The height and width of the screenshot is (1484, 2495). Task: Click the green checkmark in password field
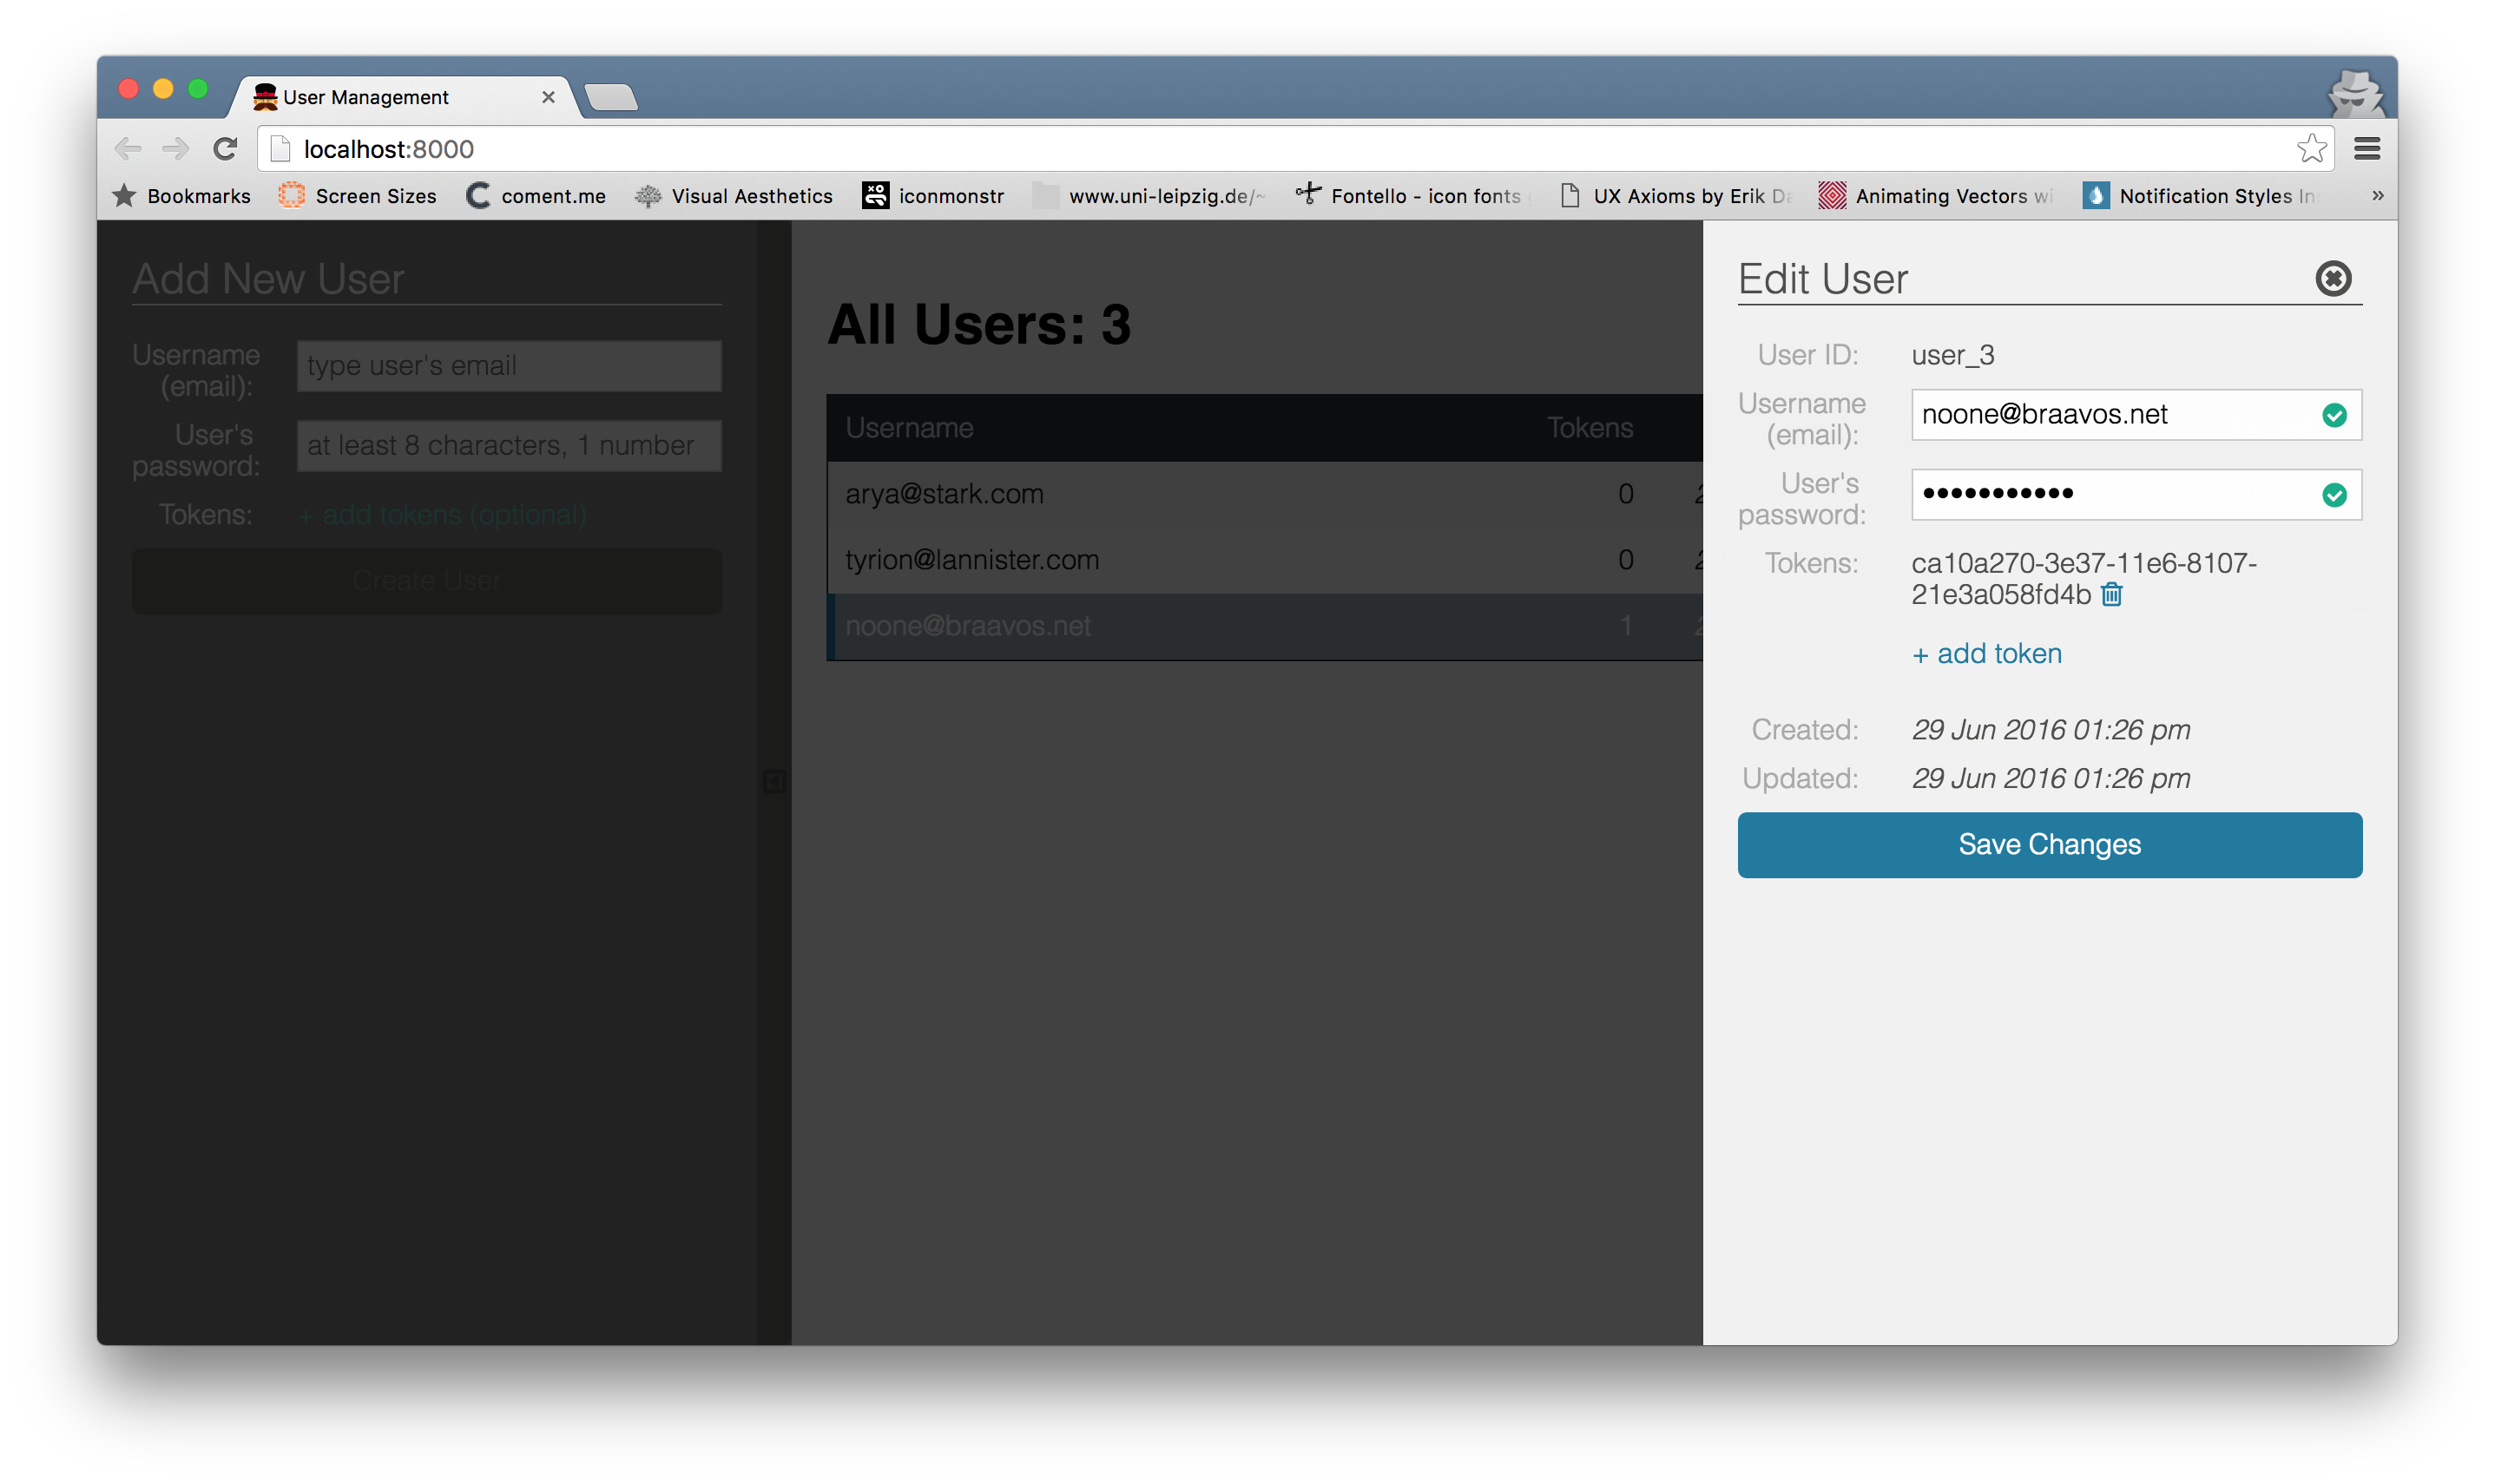[2333, 495]
